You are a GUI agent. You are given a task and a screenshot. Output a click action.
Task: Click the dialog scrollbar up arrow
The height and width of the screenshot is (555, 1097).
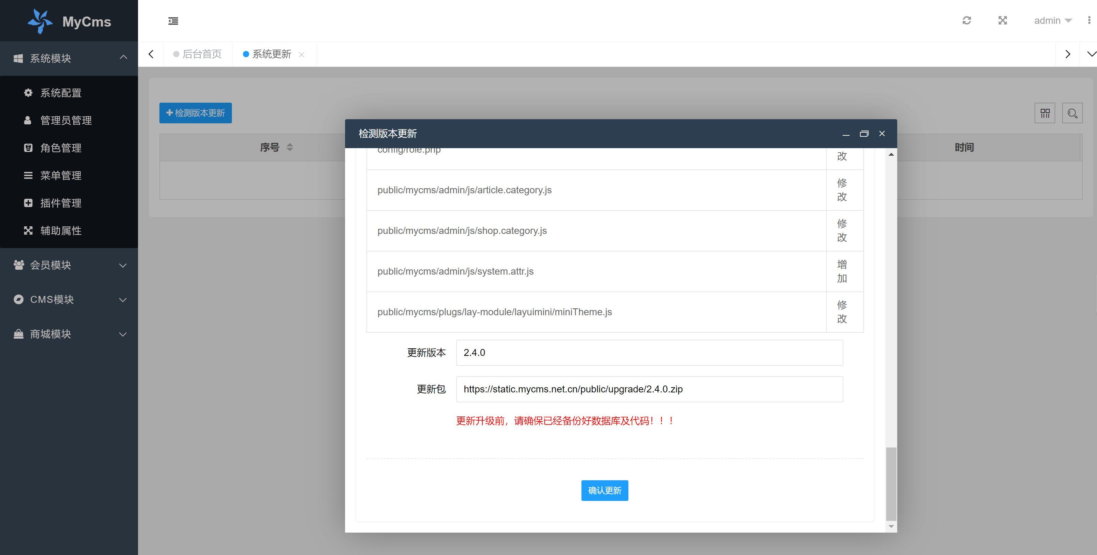pyautogui.click(x=891, y=154)
